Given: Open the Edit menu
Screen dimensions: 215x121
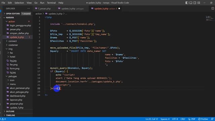Looking at the screenshot, I should (x=10, y=3).
